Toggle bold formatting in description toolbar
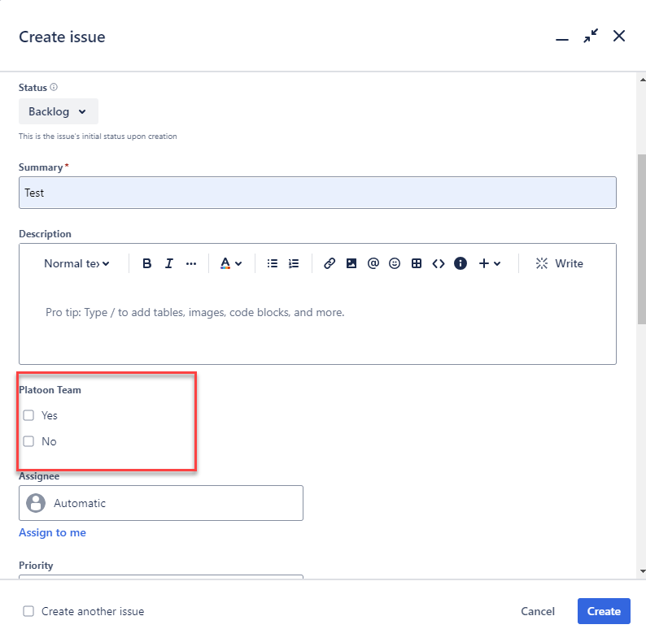Screen dimensions: 646x642 (x=146, y=263)
